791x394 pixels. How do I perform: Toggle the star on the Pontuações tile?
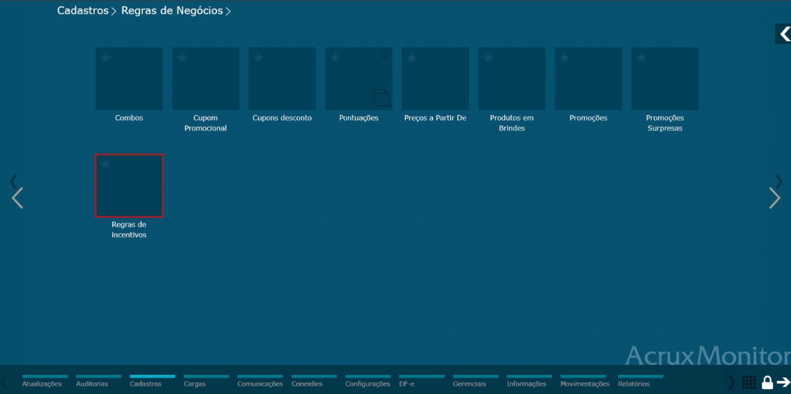(x=335, y=58)
